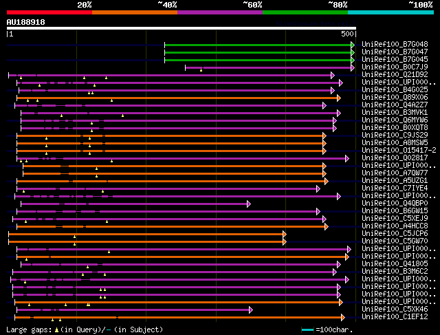Click the UniRef100_C5JCP6 label
The width and height of the screenshot is (440, 335).
(395, 234)
